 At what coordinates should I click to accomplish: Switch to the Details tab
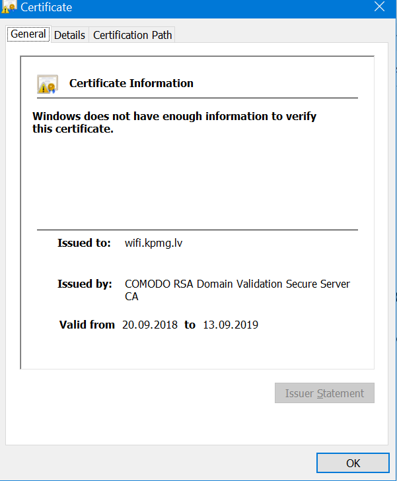(70, 35)
